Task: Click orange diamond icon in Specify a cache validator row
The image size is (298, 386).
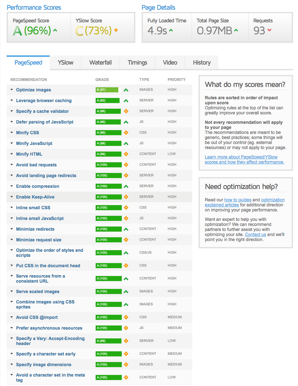Action: pyautogui.click(x=126, y=111)
